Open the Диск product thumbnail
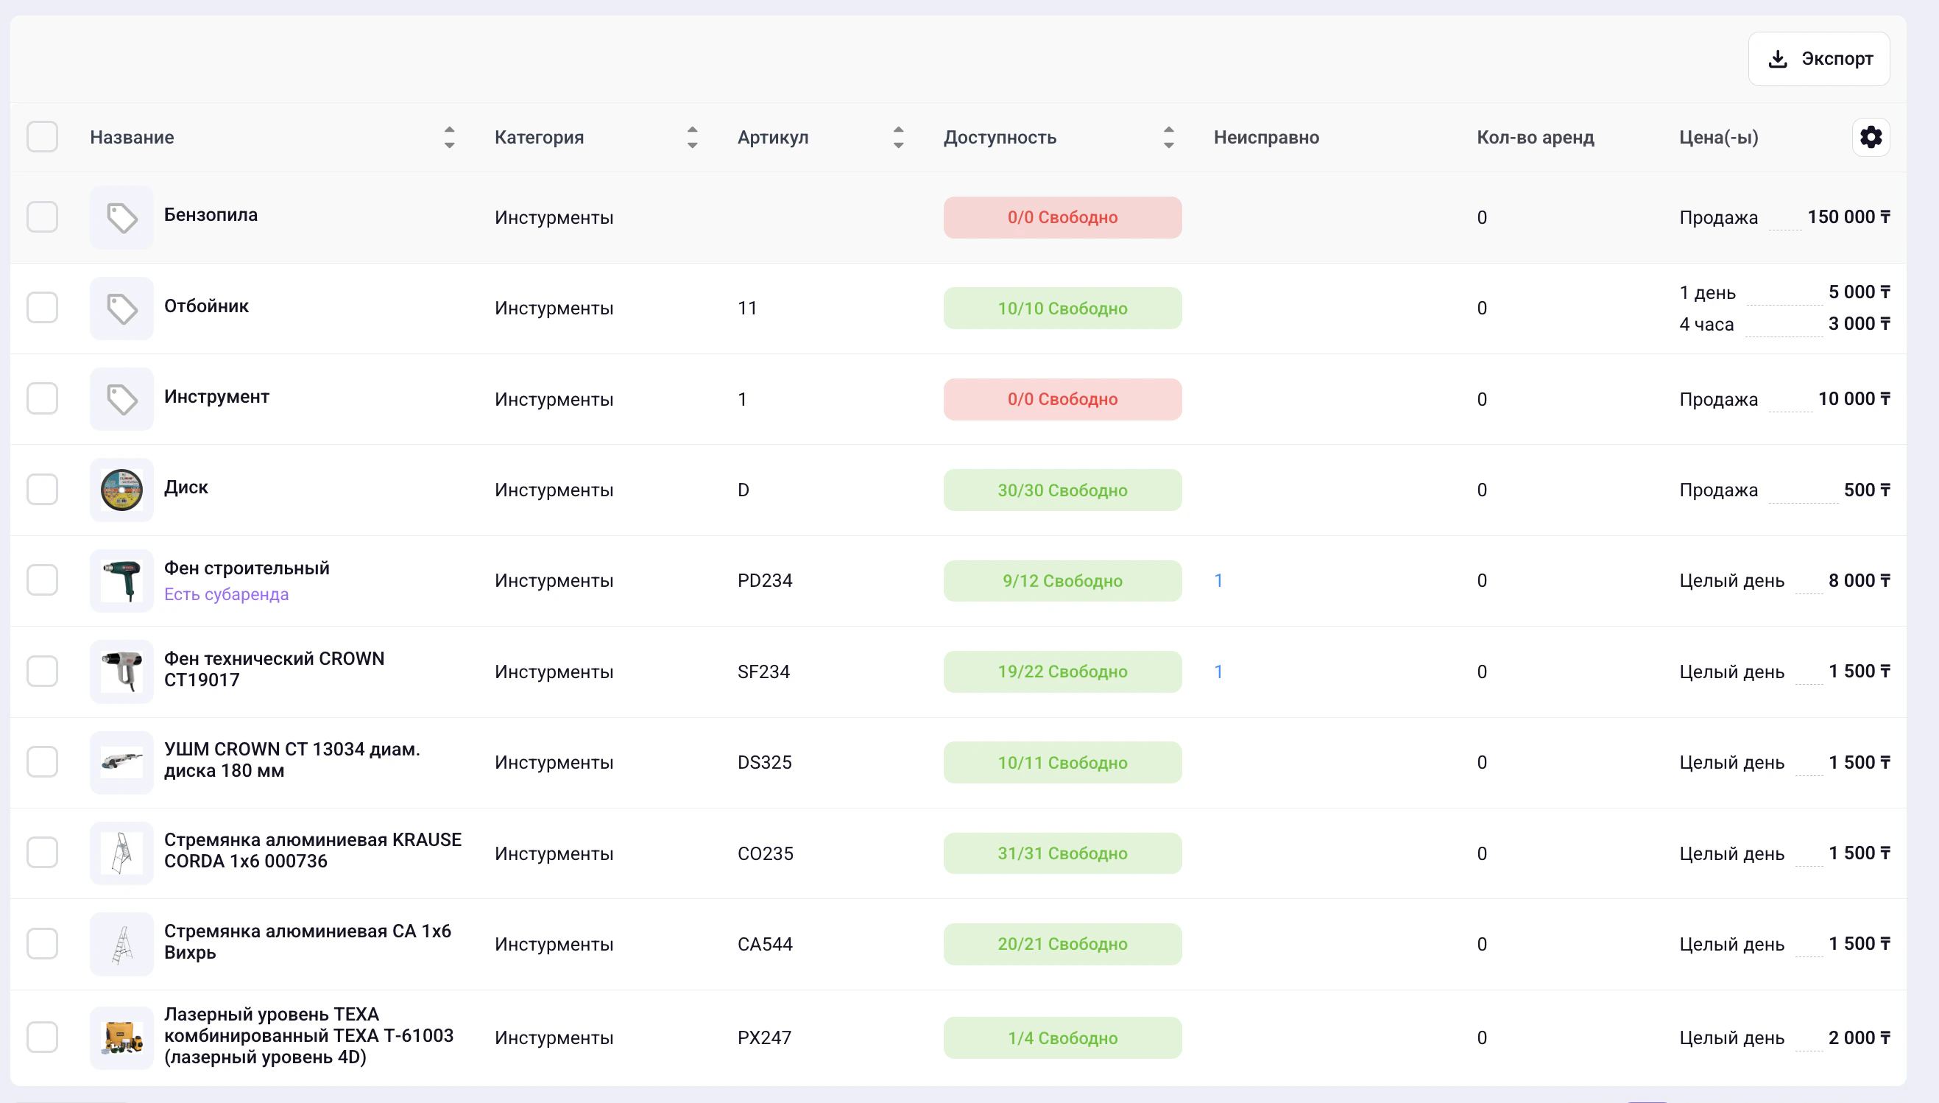1939x1103 pixels. point(122,490)
